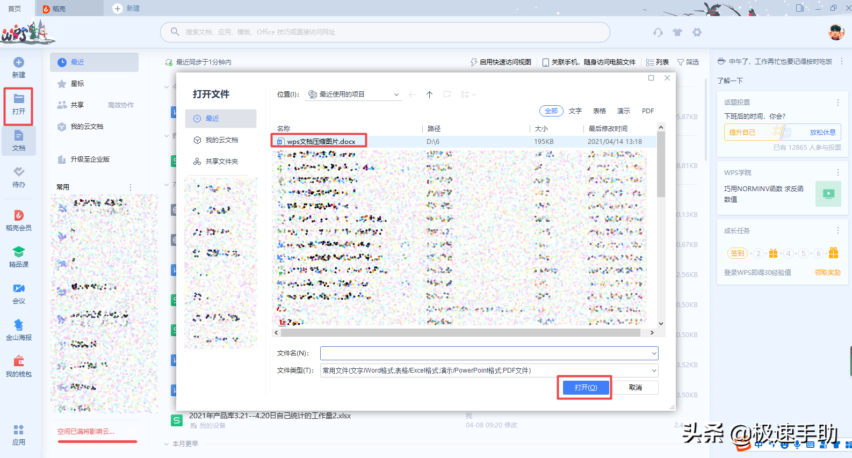Select the PDF filter tab

pos(648,111)
